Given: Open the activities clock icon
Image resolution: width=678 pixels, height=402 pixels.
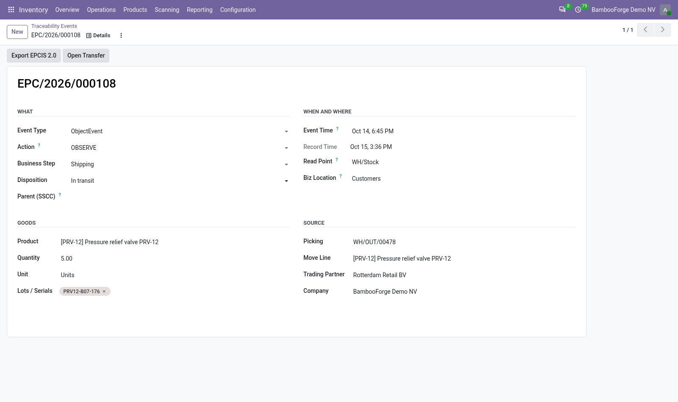Looking at the screenshot, I should click(x=578, y=10).
